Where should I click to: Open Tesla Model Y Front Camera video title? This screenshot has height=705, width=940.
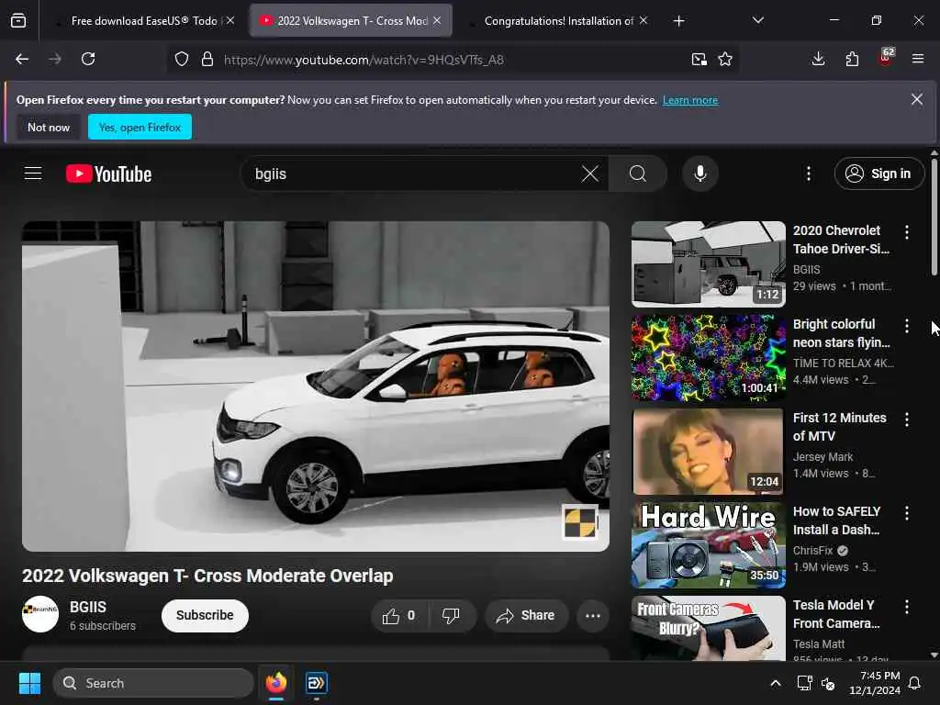(836, 614)
